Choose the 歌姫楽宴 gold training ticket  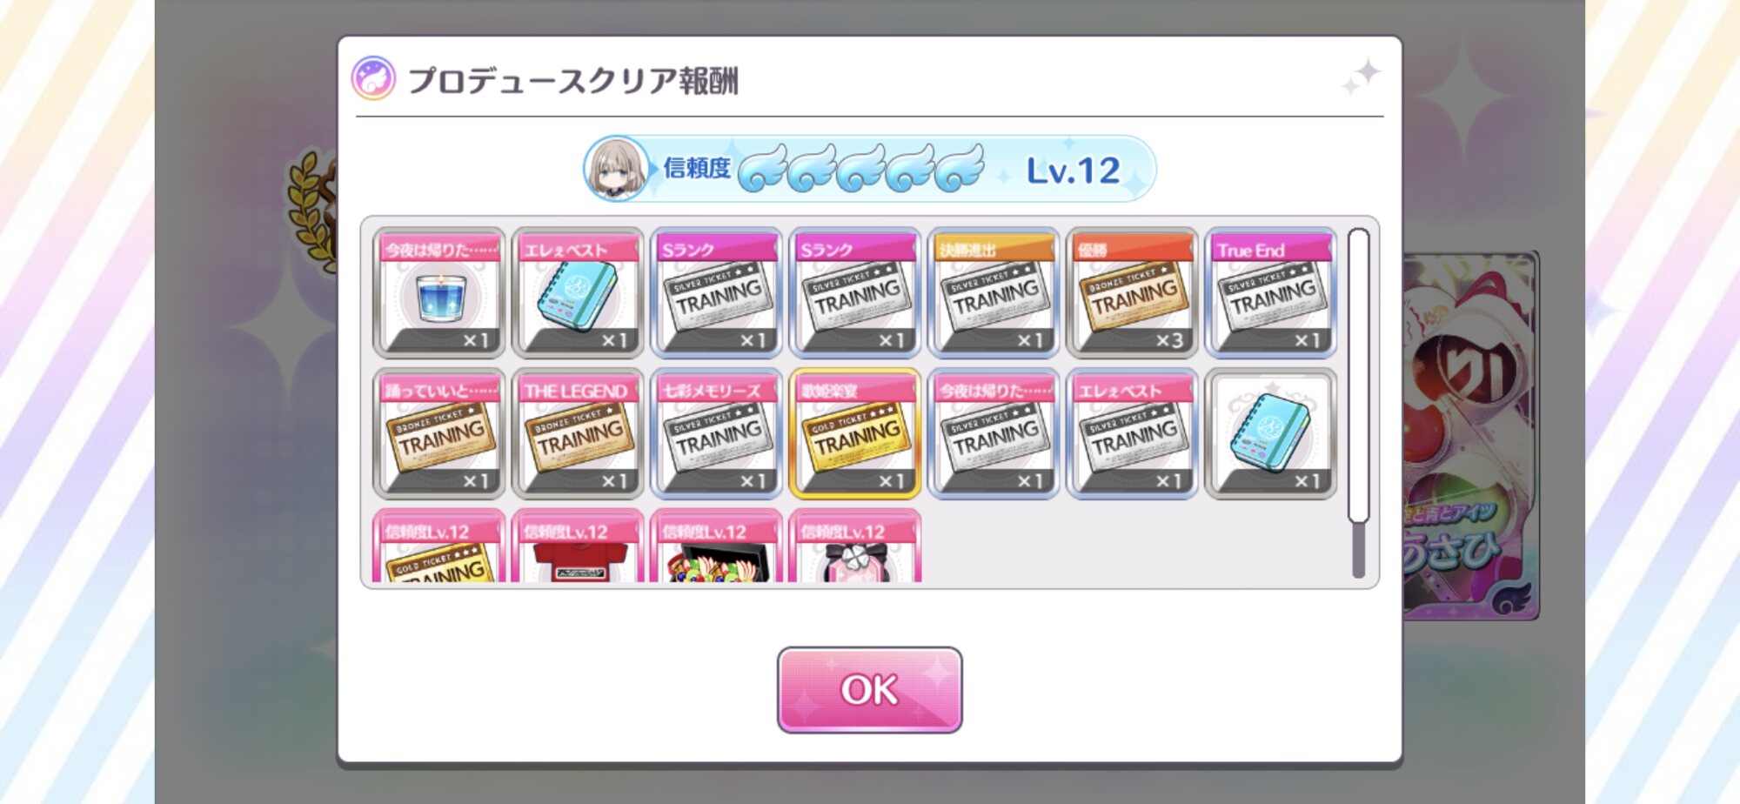pos(855,433)
